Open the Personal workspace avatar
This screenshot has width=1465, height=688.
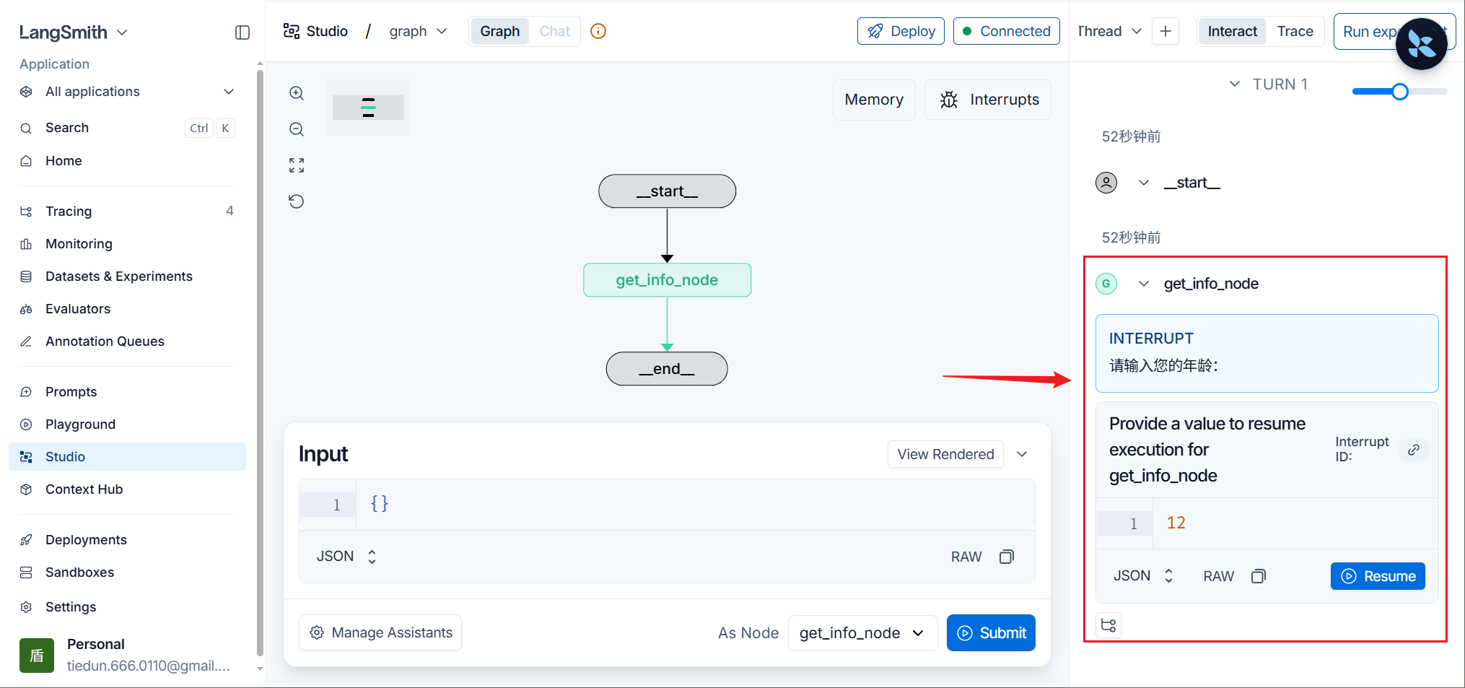(37, 655)
